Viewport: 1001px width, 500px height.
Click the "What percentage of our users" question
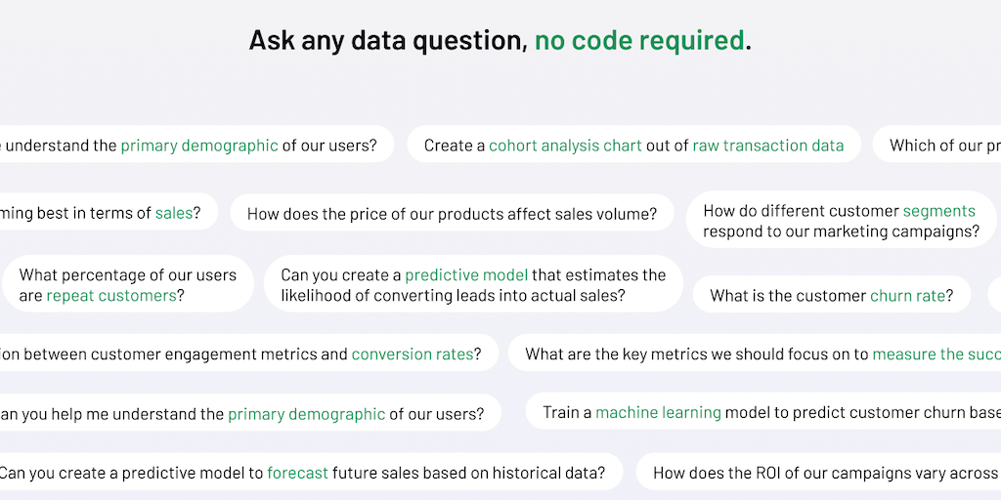point(127,284)
